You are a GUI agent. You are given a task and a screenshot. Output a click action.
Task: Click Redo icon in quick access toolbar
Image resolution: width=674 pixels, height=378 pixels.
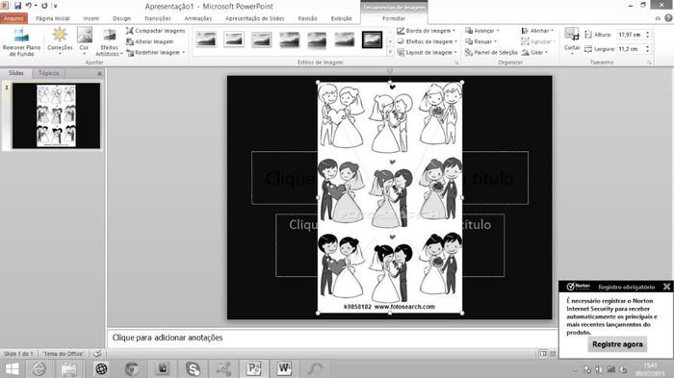pos(44,6)
